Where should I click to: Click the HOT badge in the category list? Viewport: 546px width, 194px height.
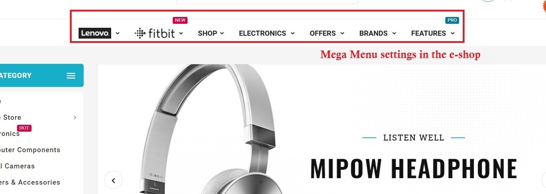(24, 128)
